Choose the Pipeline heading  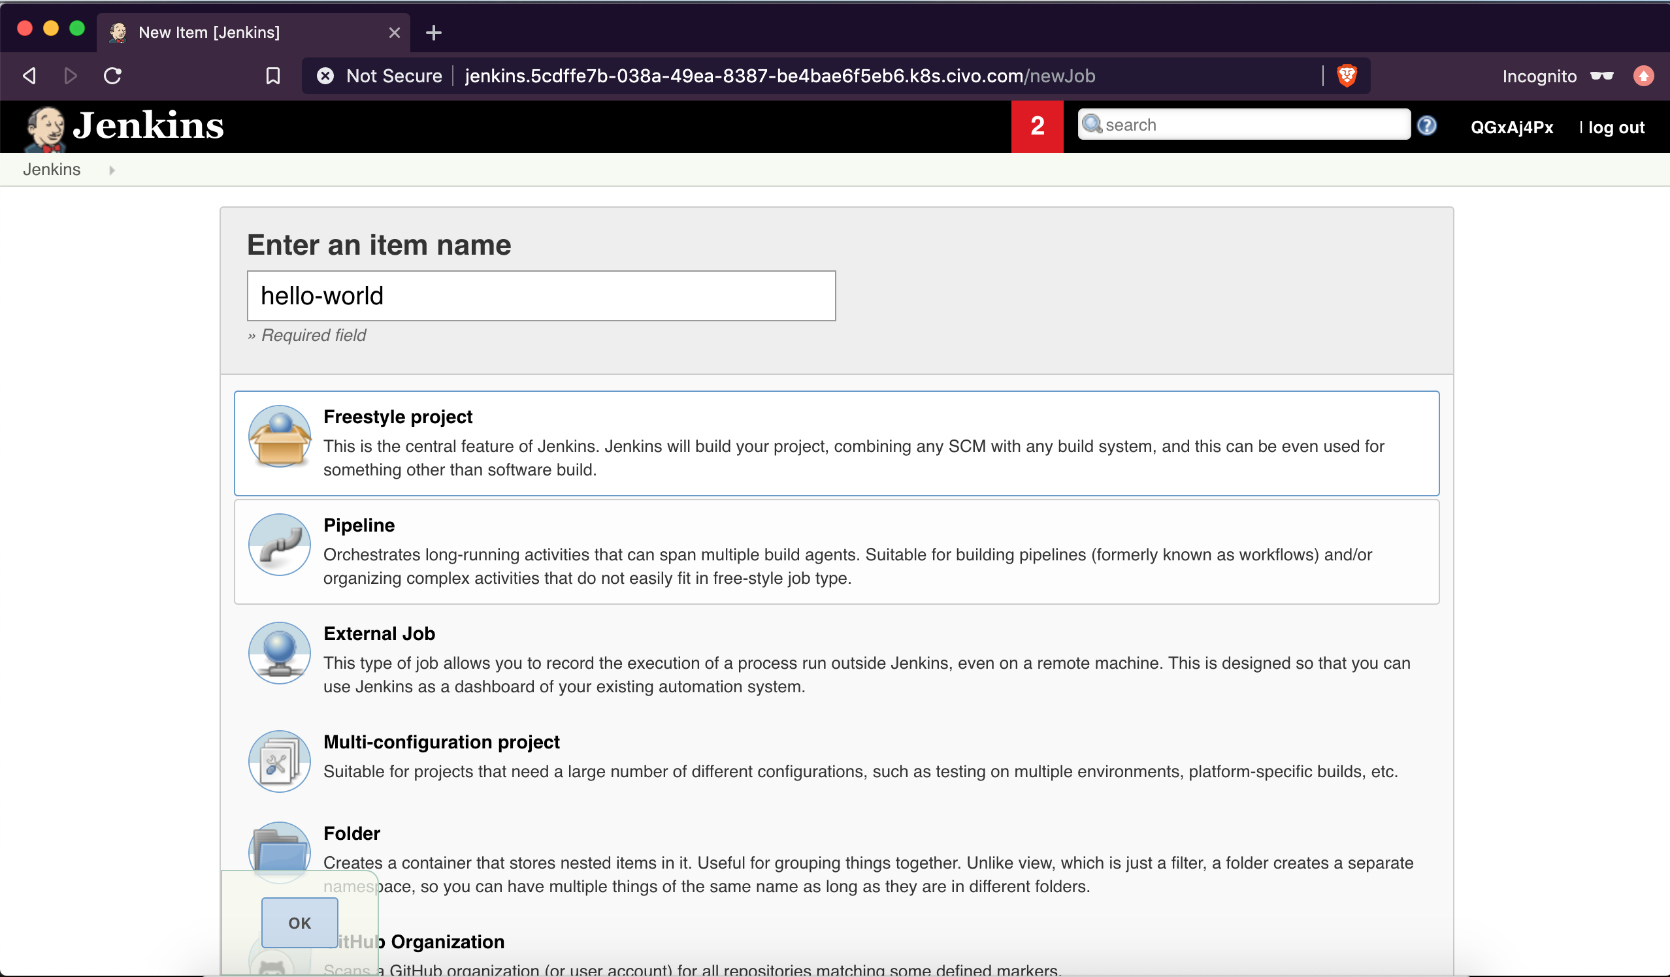[x=359, y=525]
